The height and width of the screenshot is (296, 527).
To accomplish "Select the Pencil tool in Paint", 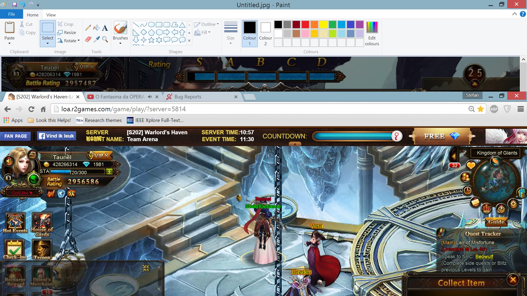I will click(x=88, y=28).
